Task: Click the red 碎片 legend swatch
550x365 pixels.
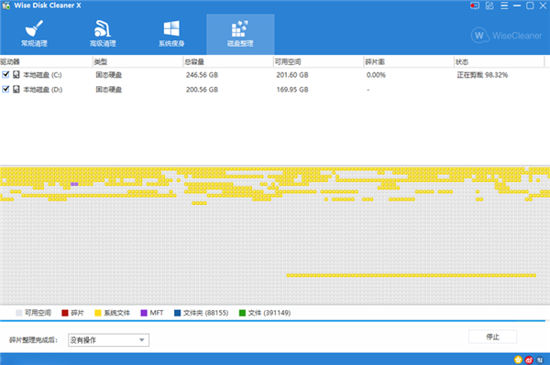Action: [65, 313]
